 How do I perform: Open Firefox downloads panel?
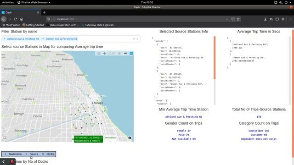coord(266,19)
